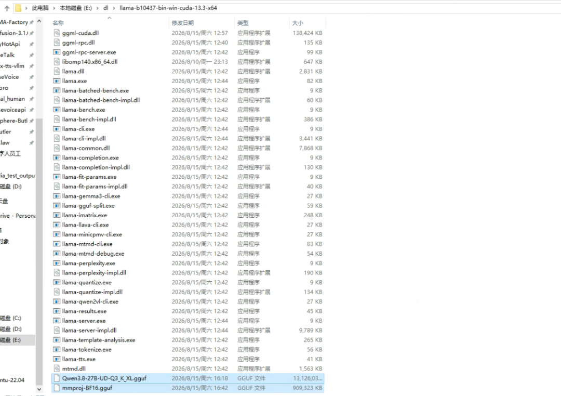Select llama-server-impl.dll file name
The height and width of the screenshot is (396, 561).
click(x=89, y=330)
